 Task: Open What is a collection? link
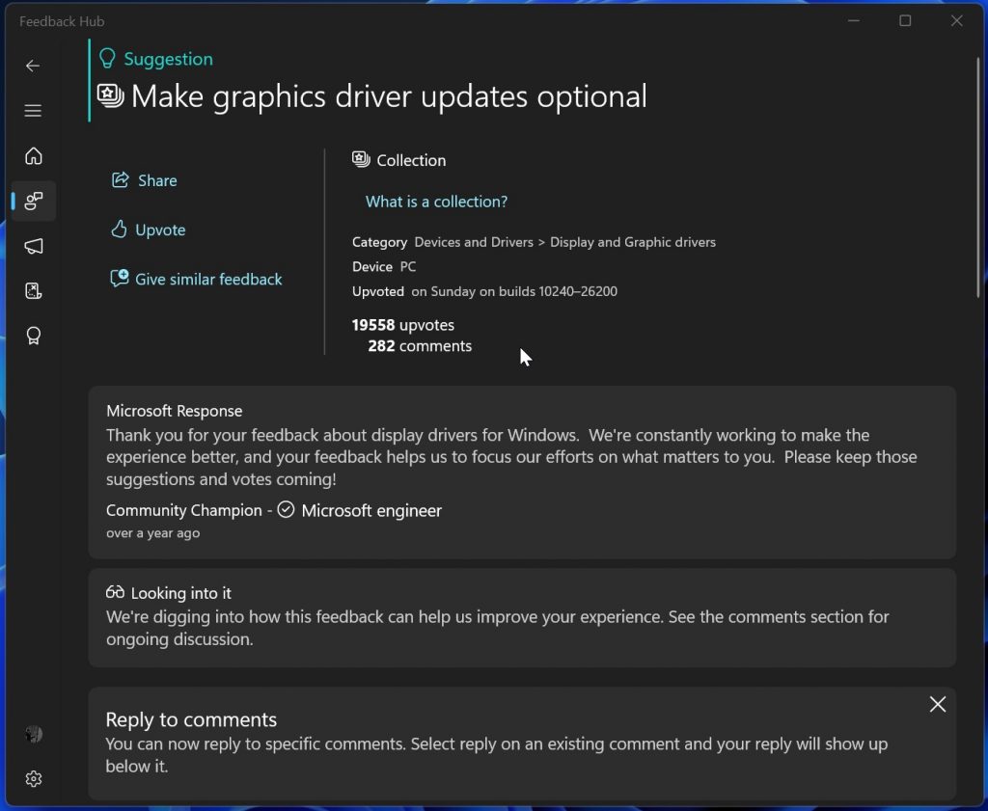(436, 202)
